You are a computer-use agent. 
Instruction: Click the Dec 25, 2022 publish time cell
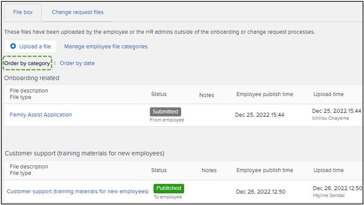click(260, 115)
